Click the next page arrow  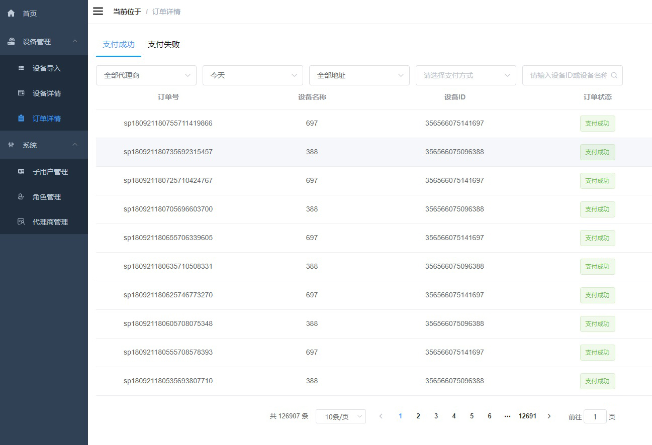point(549,416)
